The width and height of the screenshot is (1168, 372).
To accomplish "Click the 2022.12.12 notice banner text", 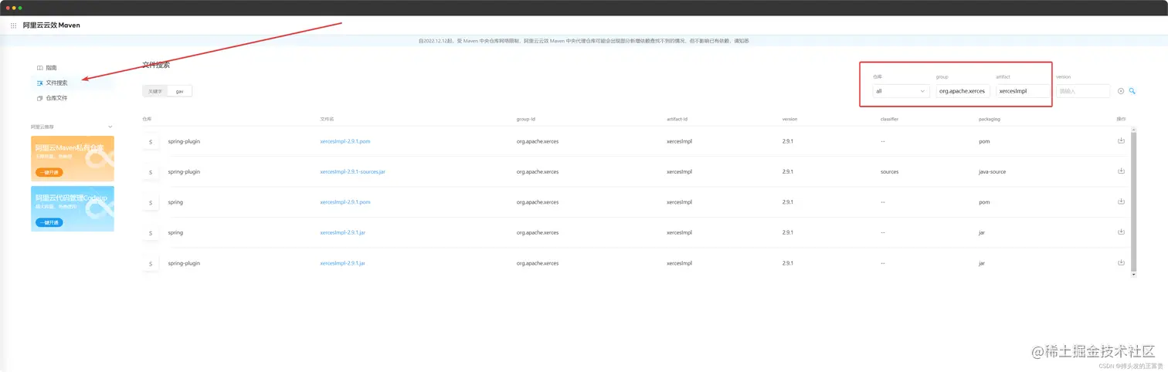I will coord(583,40).
